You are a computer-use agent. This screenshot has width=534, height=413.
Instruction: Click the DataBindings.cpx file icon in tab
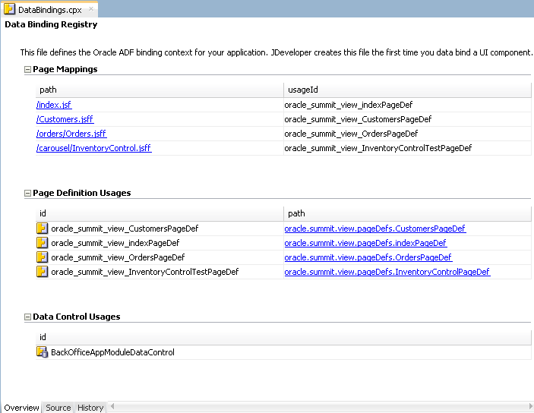click(x=10, y=9)
